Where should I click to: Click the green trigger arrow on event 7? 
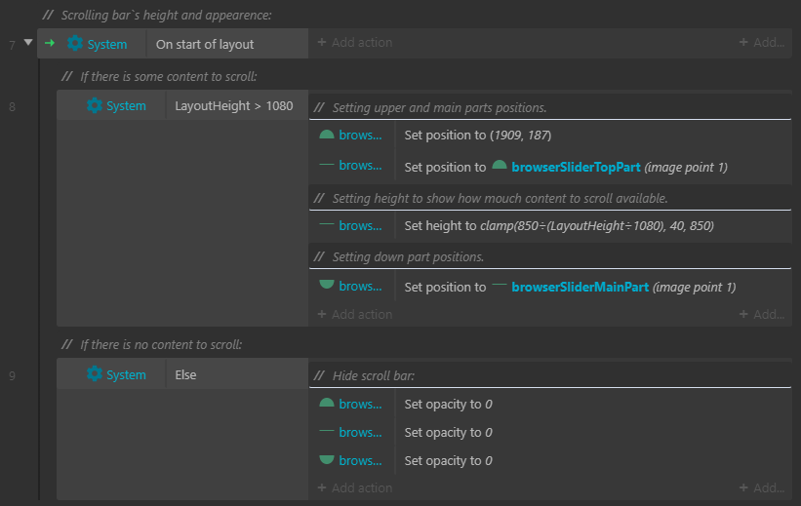[50, 43]
